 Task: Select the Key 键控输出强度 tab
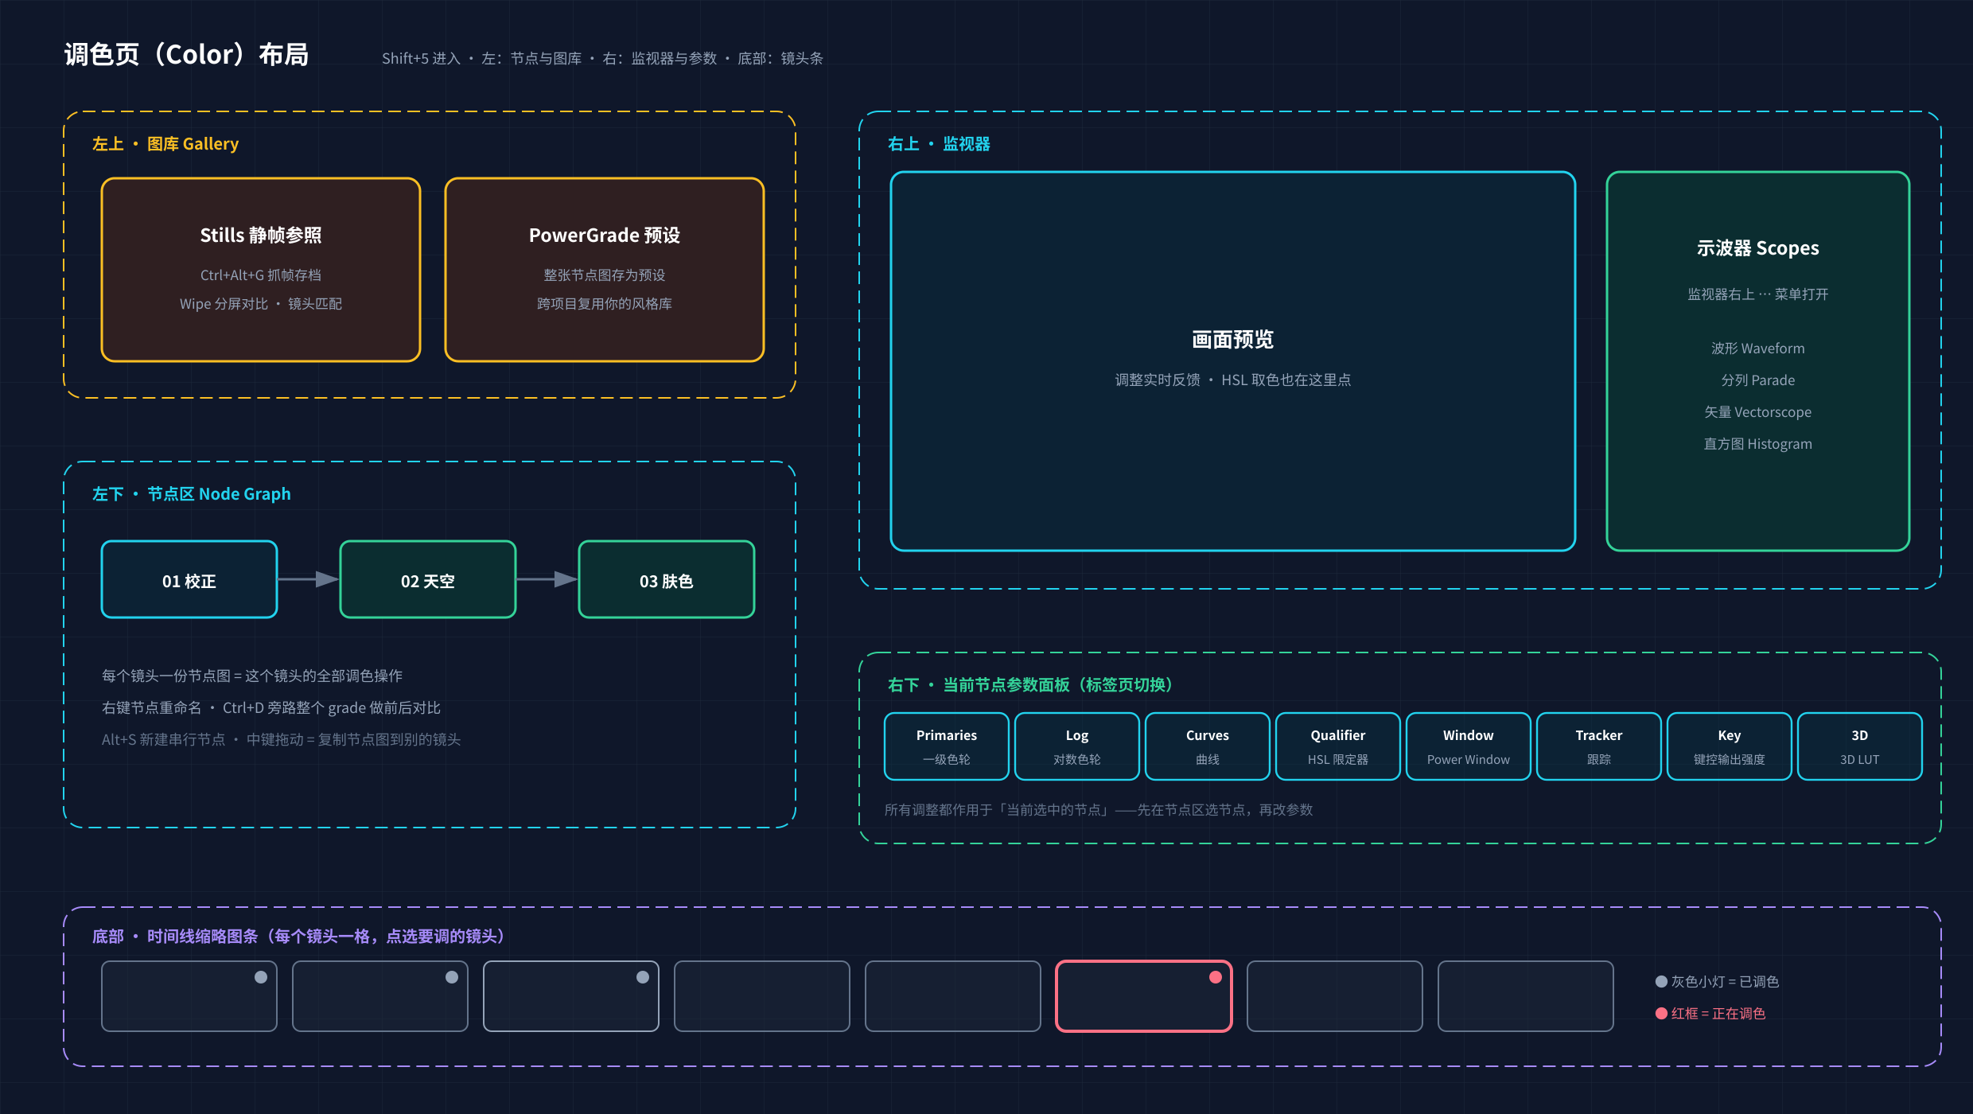(x=1729, y=746)
